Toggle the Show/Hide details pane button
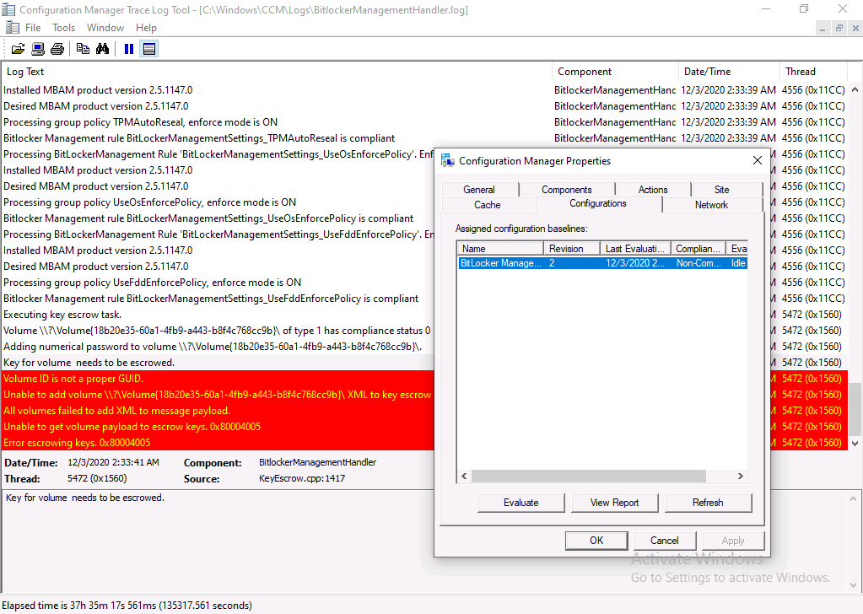 coord(149,49)
